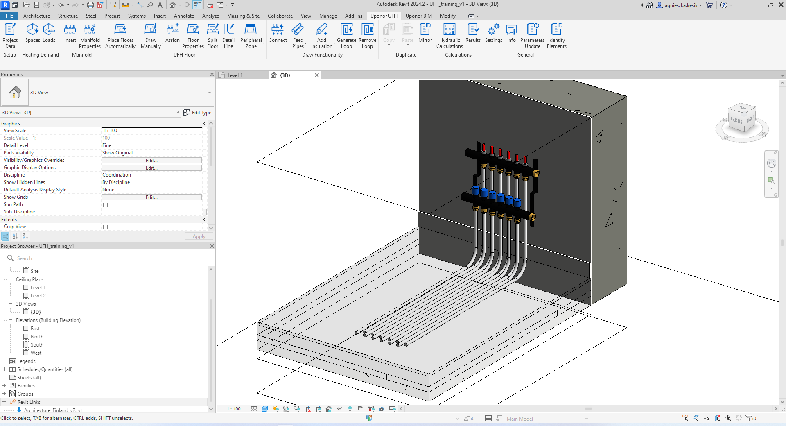This screenshot has width=786, height=426.
Task: Click the Spaces heating demand icon
Action: [x=32, y=33]
